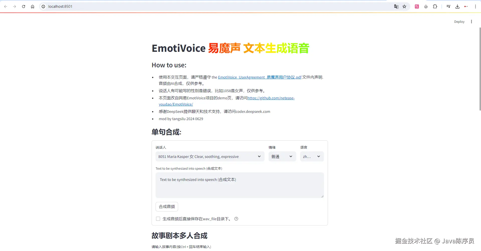Go back with browser back arrow
The image size is (481, 251).
[6, 7]
